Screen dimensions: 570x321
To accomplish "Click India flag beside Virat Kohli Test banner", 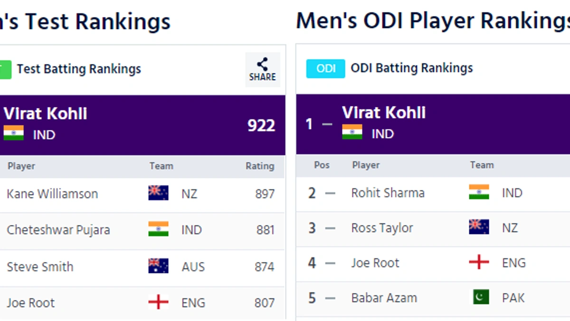I will pyautogui.click(x=13, y=133).
